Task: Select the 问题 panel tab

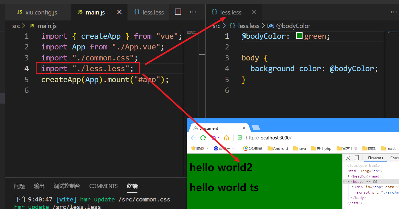Action: coord(20,186)
